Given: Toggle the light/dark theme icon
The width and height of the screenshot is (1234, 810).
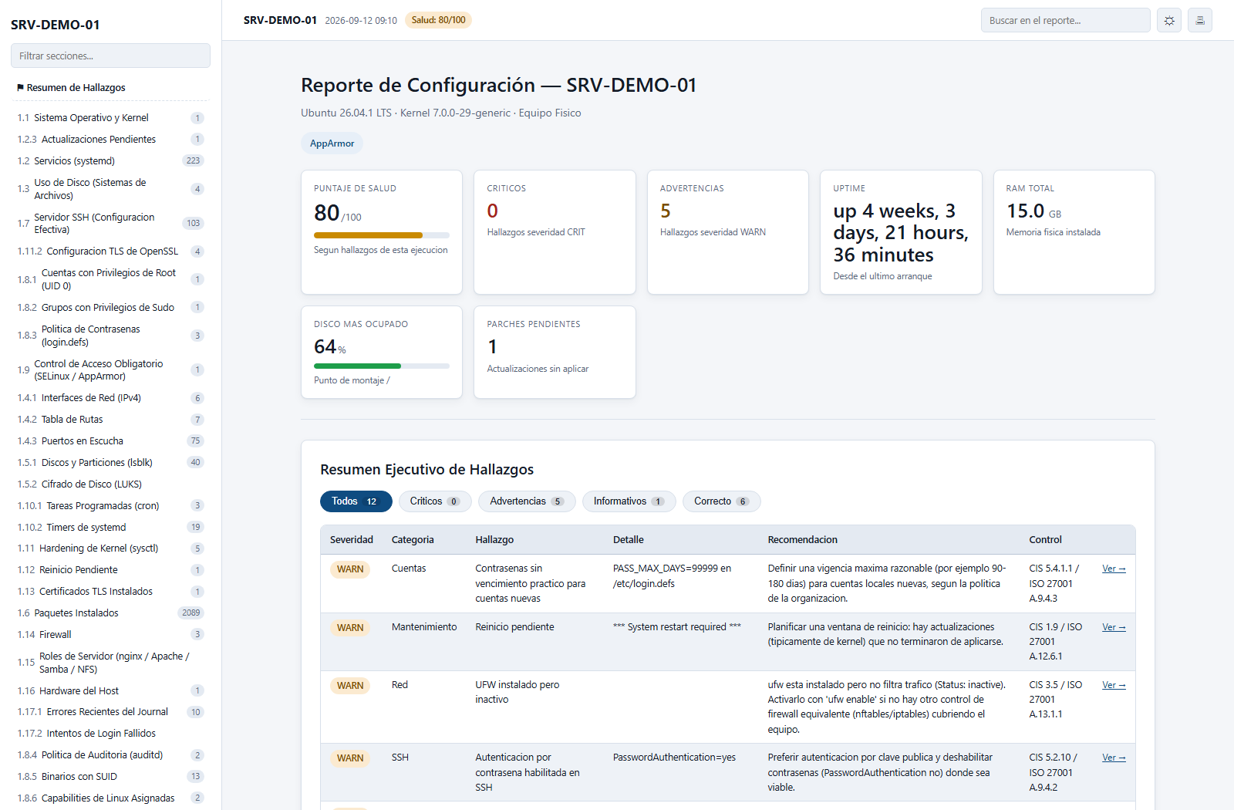Looking at the screenshot, I should pyautogui.click(x=1169, y=20).
